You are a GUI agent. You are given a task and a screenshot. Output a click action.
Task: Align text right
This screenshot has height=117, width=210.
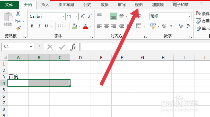click(114, 26)
